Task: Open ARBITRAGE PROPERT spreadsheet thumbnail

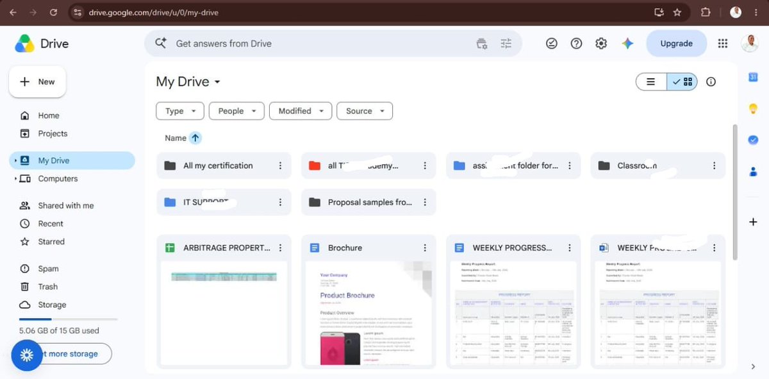Action: (x=224, y=314)
